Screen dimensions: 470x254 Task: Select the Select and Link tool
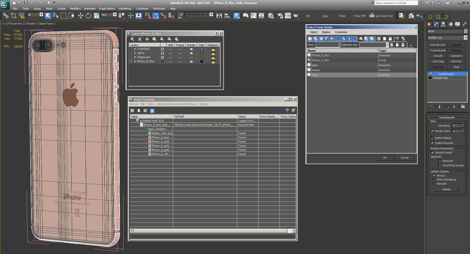pos(6,15)
